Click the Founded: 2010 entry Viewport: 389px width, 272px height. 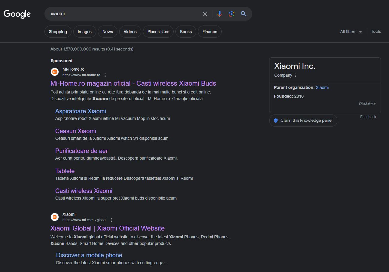(x=289, y=96)
